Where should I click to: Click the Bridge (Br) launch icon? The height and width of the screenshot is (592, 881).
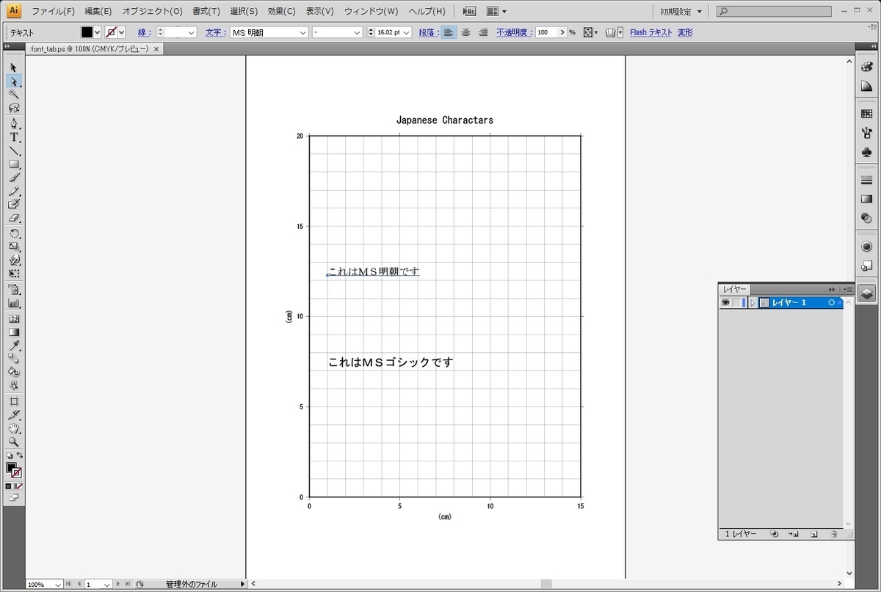tap(471, 11)
